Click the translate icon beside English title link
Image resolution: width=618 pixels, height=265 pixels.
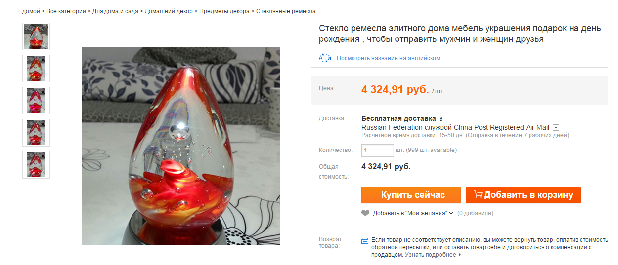point(325,58)
